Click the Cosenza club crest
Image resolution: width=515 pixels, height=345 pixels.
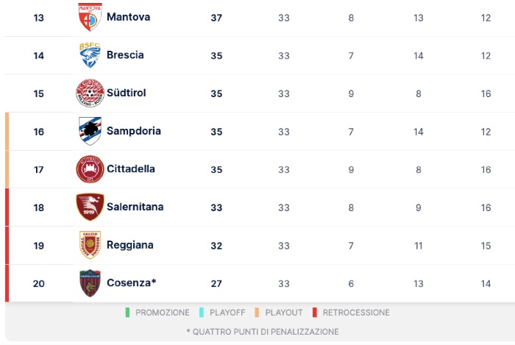[90, 283]
